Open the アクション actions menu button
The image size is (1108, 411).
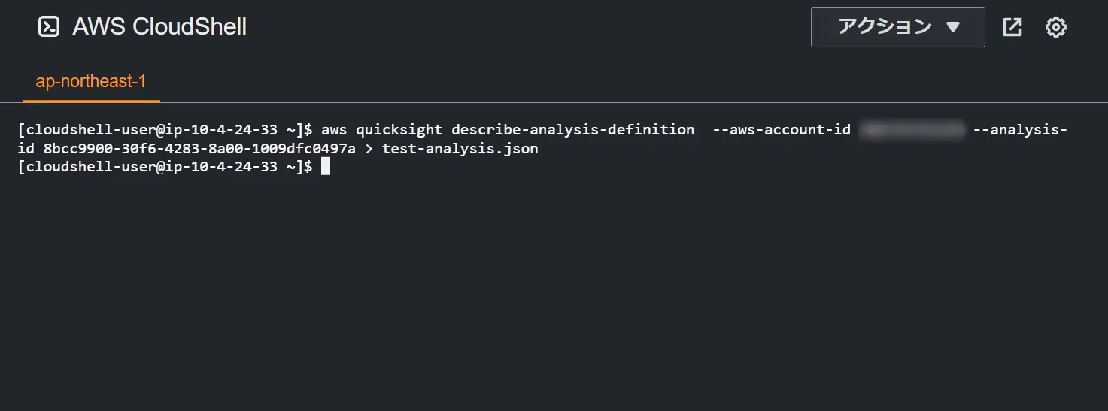click(x=898, y=27)
